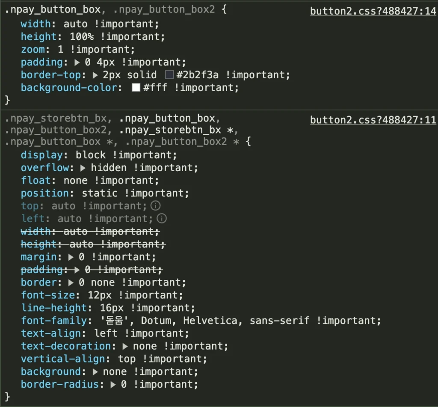This screenshot has height=407, width=438.
Task: Expand the border 0 none shorthand
Action: click(71, 282)
